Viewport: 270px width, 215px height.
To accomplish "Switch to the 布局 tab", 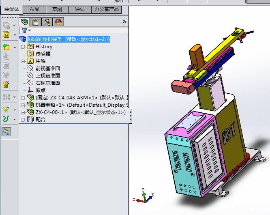I will coord(34,9).
